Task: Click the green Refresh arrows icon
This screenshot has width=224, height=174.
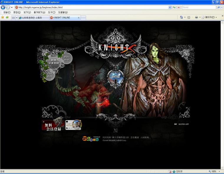Action: (x=174, y=7)
